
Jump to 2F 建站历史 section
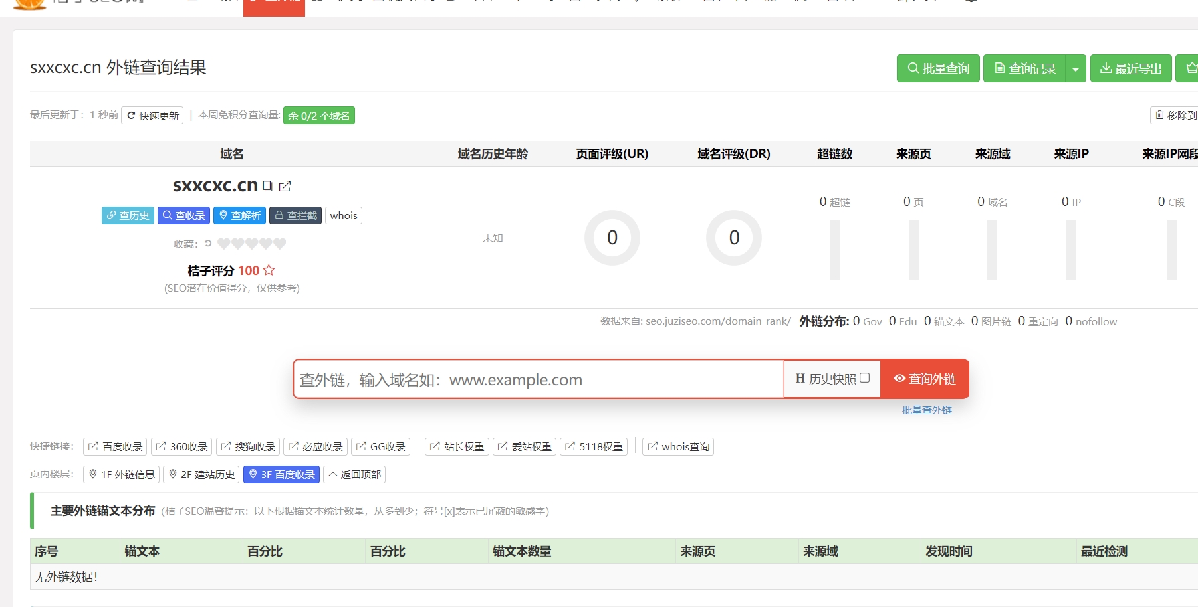click(x=201, y=474)
